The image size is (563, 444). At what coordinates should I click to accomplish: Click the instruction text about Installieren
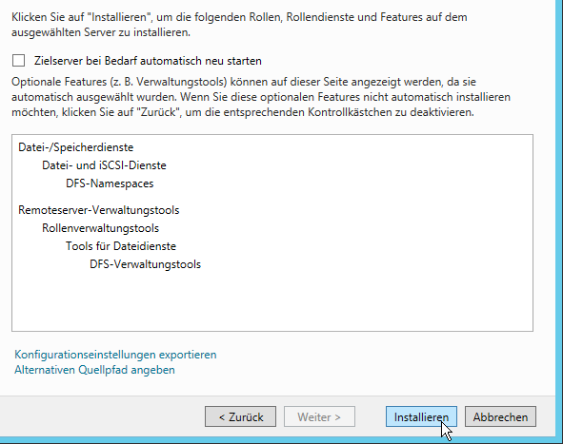239,25
